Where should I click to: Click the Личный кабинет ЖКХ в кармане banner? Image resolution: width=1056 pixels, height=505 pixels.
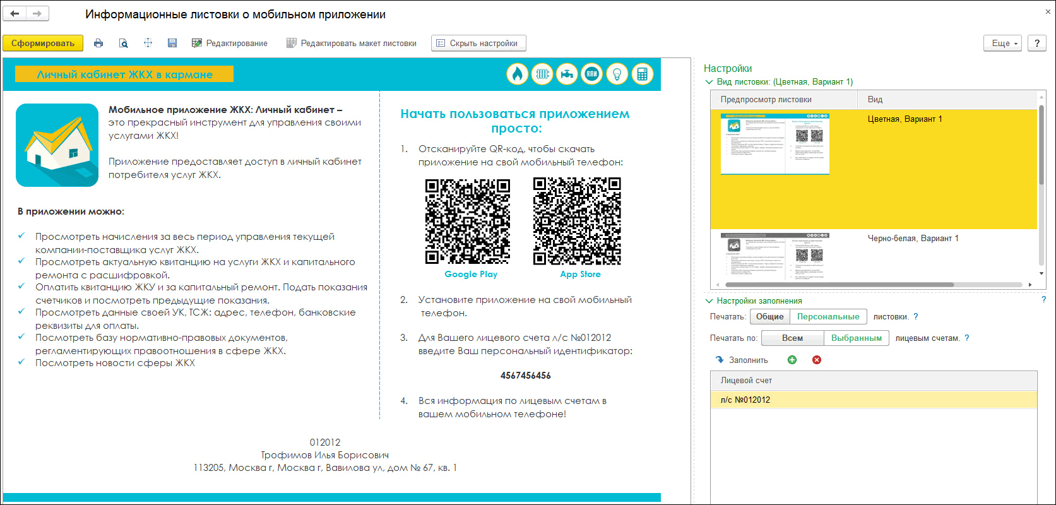coord(124,74)
